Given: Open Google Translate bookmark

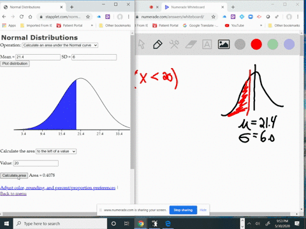Looking at the screenshot, I should coord(201,25).
